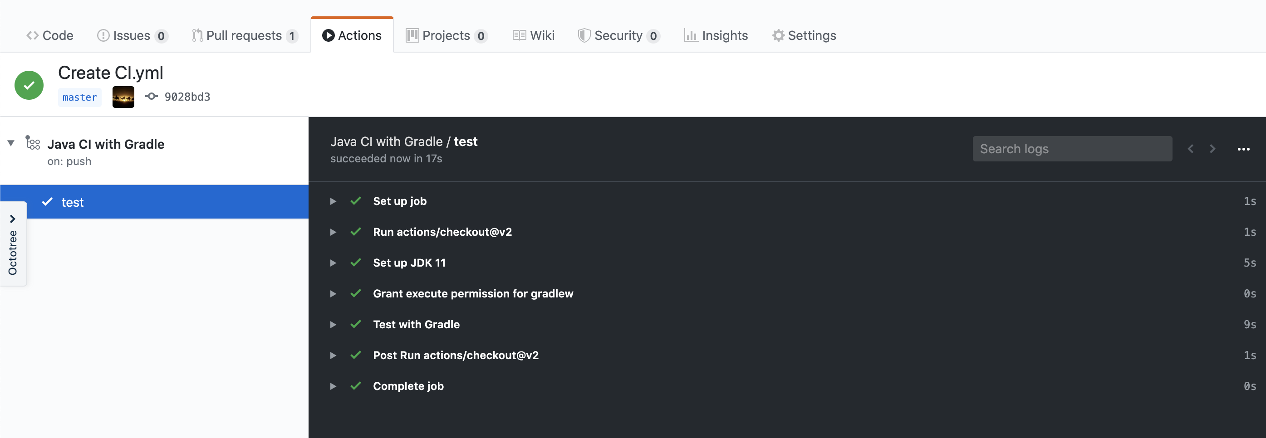Expand Post Run actions/checkout@v2 step
Viewport: 1266px width, 438px height.
[333, 355]
